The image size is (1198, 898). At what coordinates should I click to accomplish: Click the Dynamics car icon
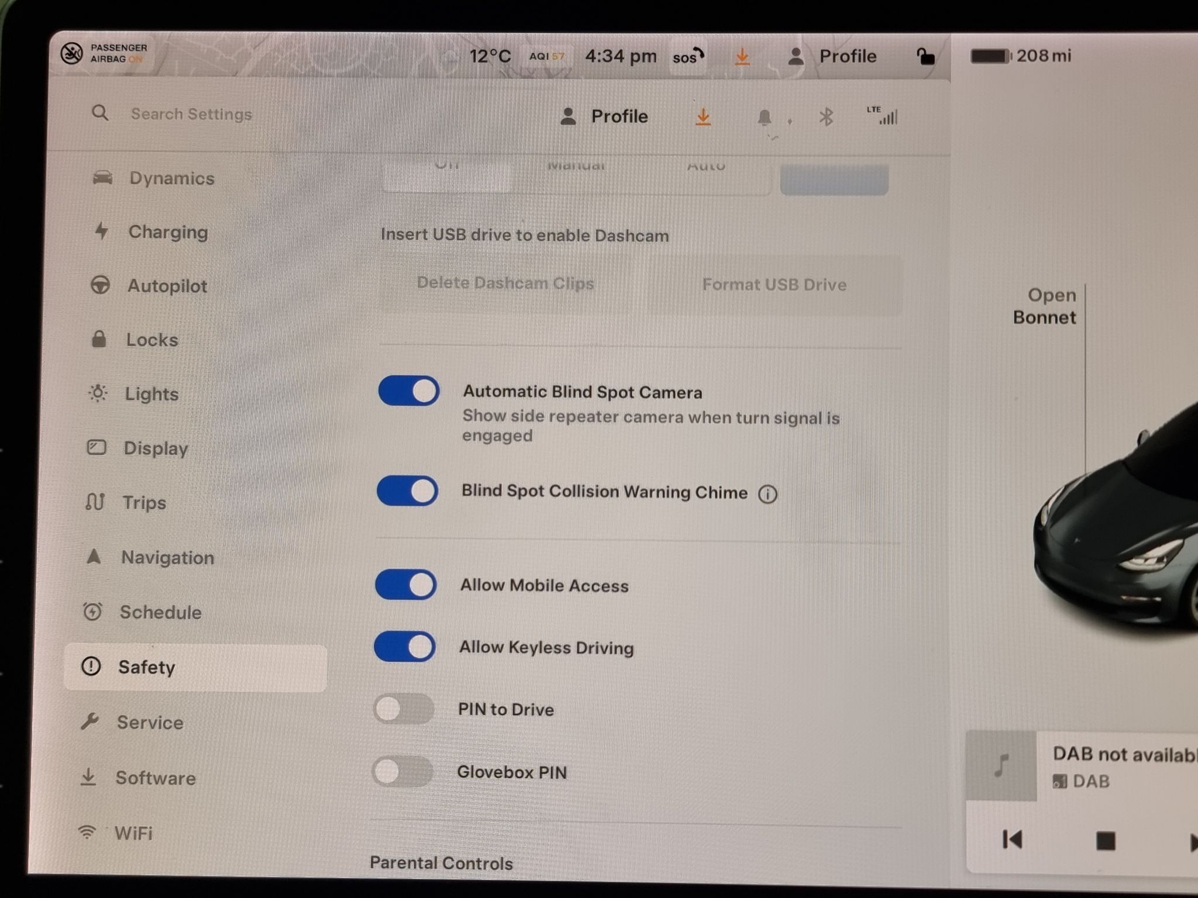[x=102, y=177]
